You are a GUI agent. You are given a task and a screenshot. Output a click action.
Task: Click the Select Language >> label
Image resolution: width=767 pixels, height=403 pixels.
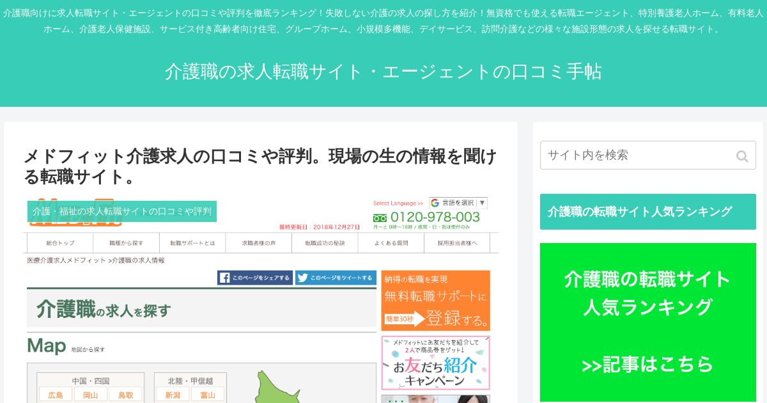click(x=398, y=203)
